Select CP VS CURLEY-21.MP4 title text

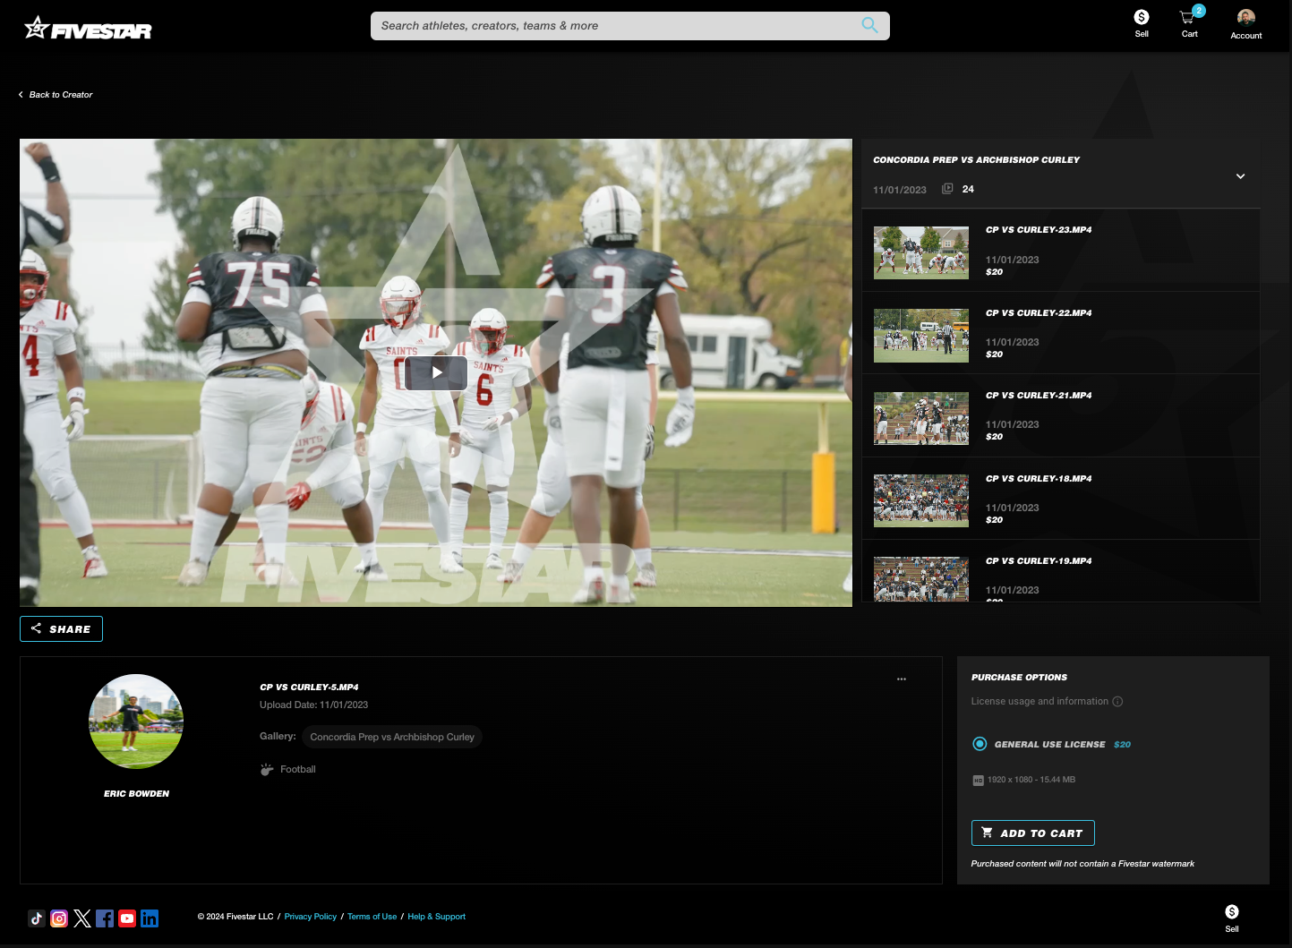pyautogui.click(x=1039, y=396)
